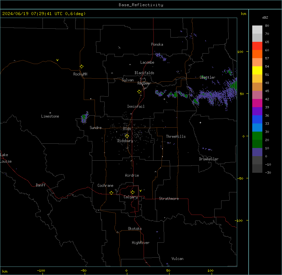Pick the violet 39–36 dBZ legend swatch
This screenshot has height=275, width=282.
257,111
